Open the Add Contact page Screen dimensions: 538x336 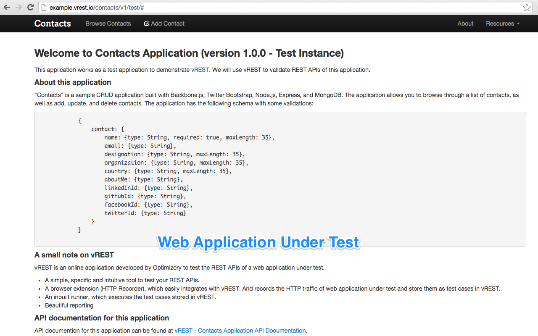(164, 24)
